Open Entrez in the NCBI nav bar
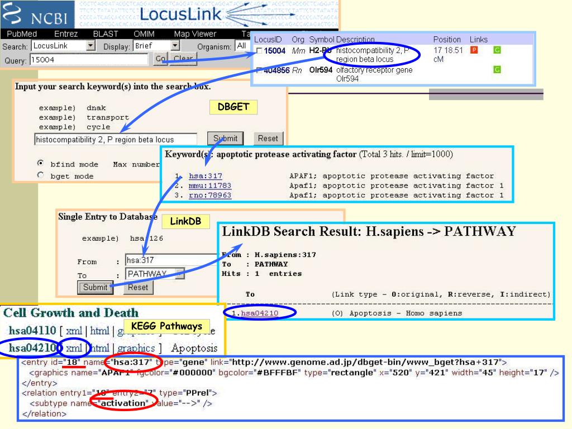 [66, 34]
